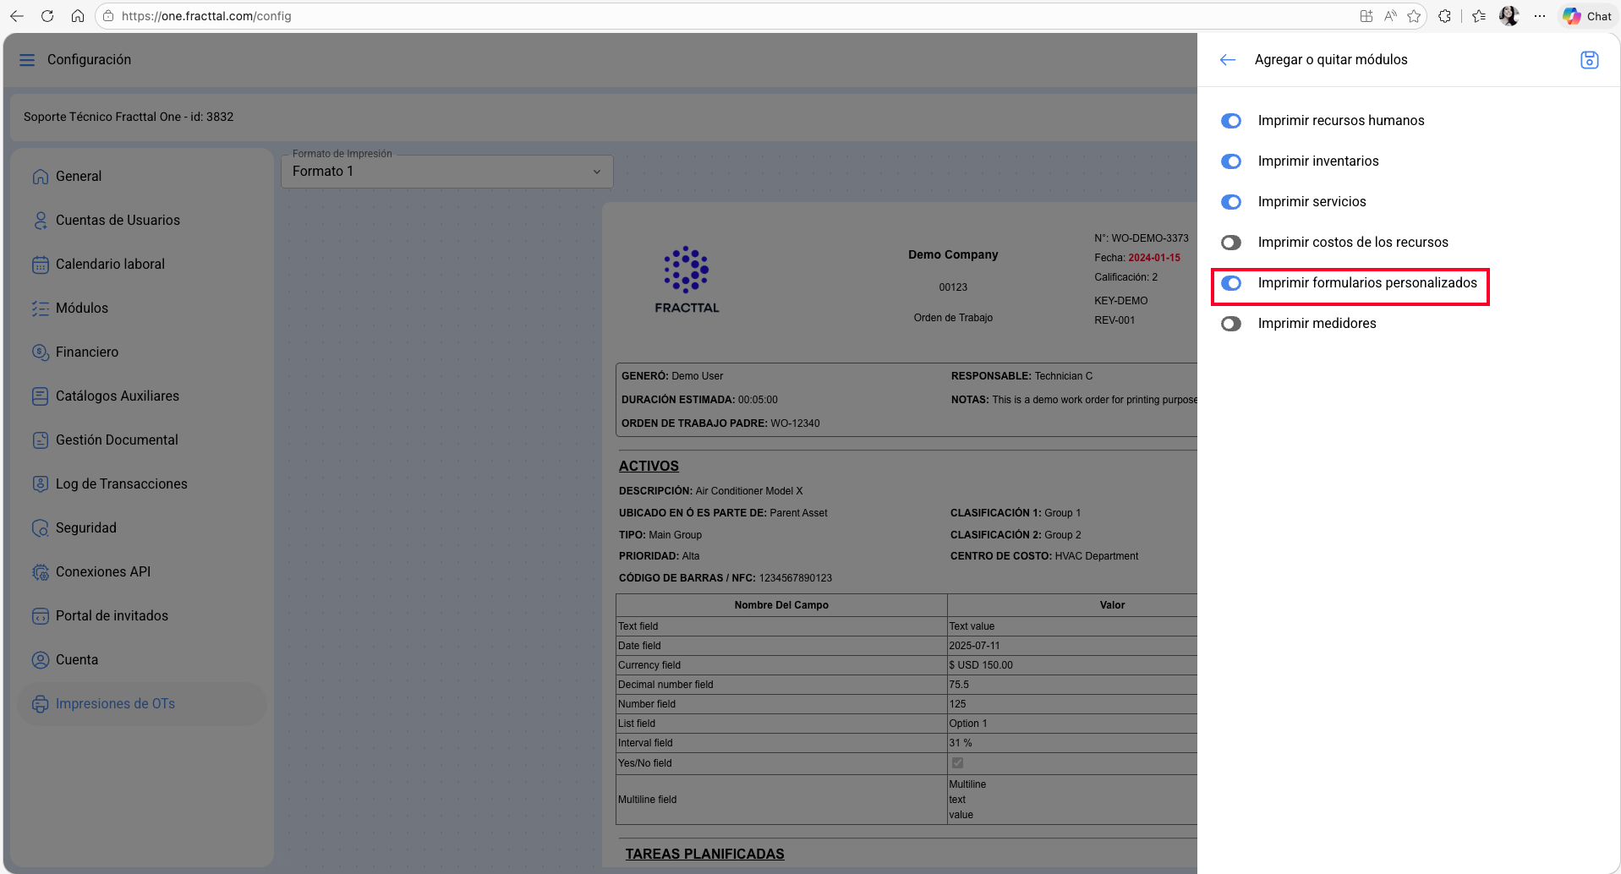Open the General settings section

pyautogui.click(x=142, y=177)
